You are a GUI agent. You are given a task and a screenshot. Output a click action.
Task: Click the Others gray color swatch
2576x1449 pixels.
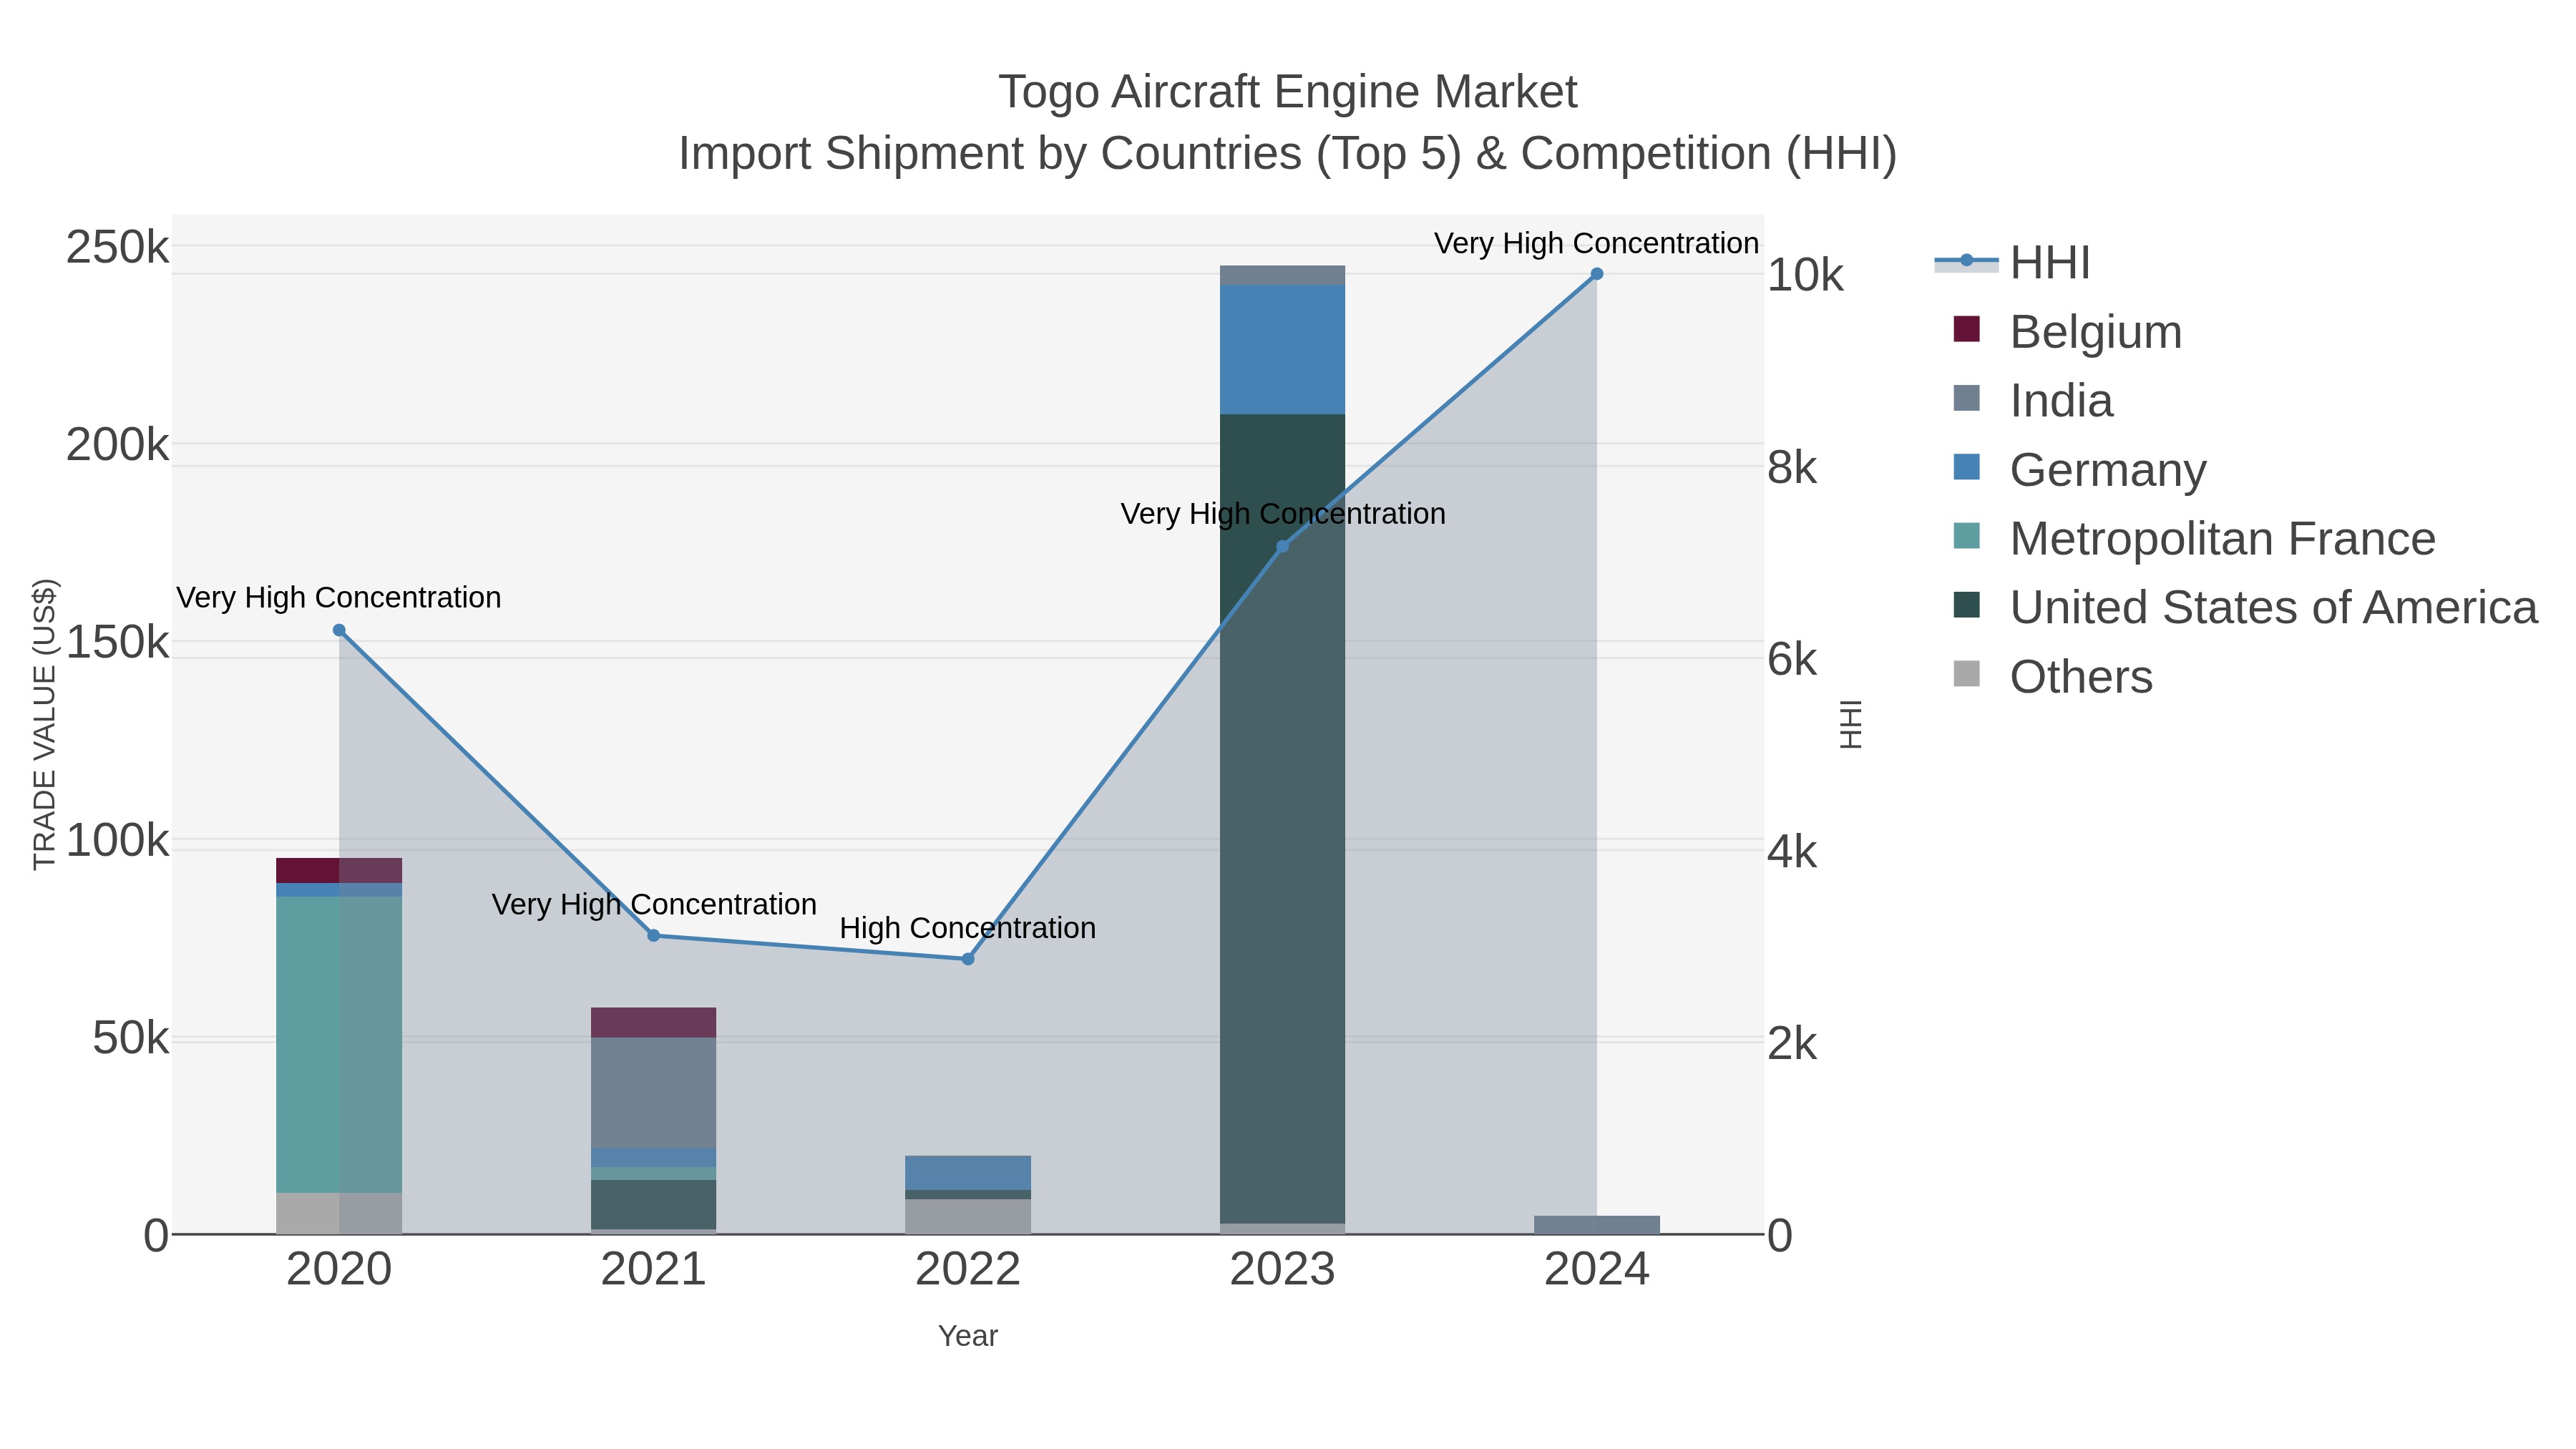(1966, 674)
